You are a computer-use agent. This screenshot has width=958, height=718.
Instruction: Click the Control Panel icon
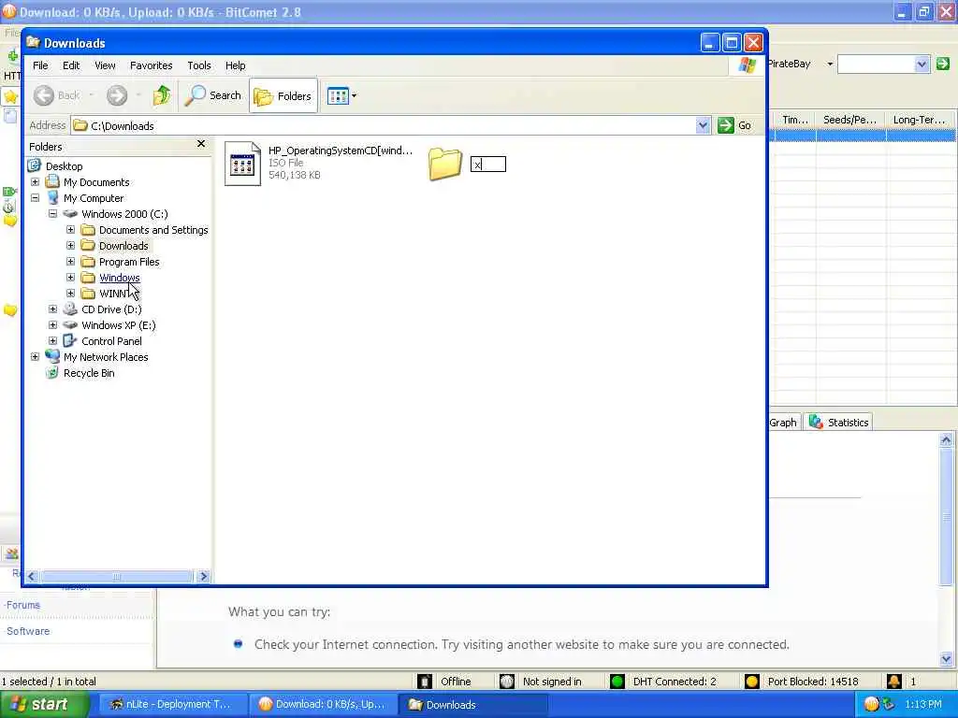click(70, 340)
